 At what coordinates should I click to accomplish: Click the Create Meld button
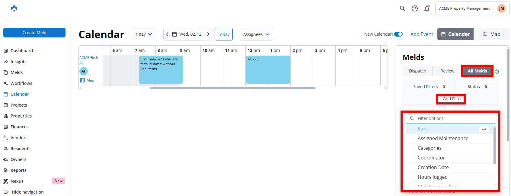pyautogui.click(x=34, y=33)
